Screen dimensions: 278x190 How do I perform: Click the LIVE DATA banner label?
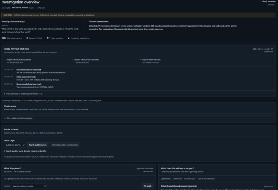8,15
